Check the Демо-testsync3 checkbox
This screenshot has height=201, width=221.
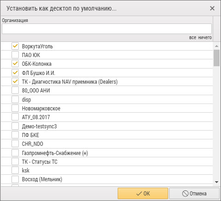[15, 126]
